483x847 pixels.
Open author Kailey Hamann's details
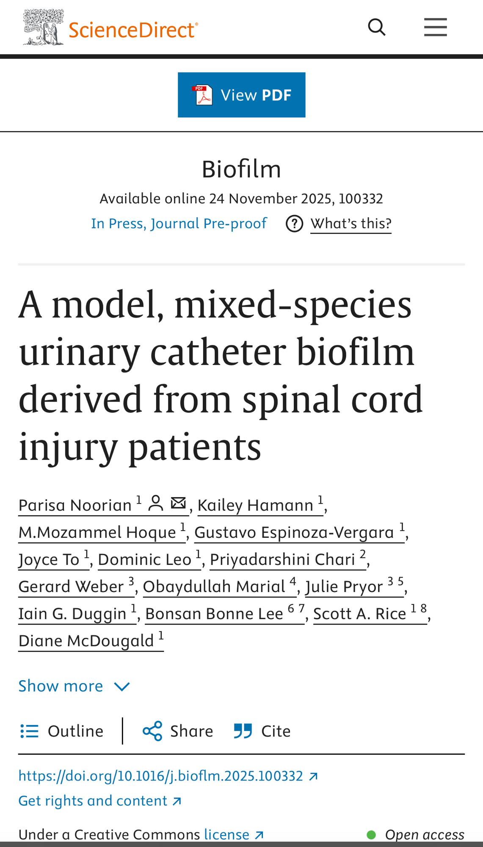(255, 506)
